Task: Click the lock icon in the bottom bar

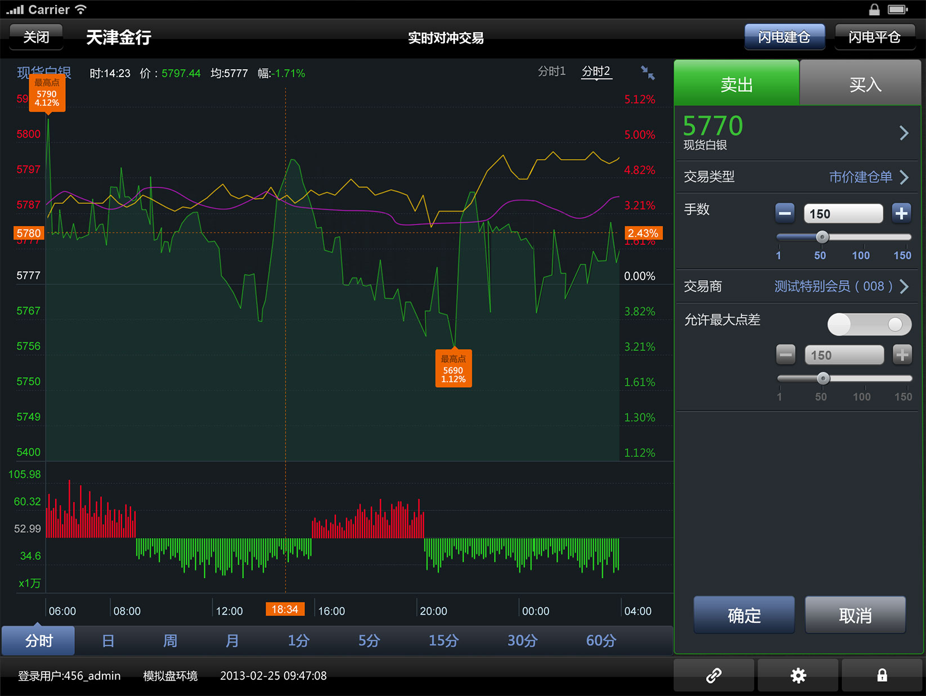Action: pyautogui.click(x=882, y=675)
